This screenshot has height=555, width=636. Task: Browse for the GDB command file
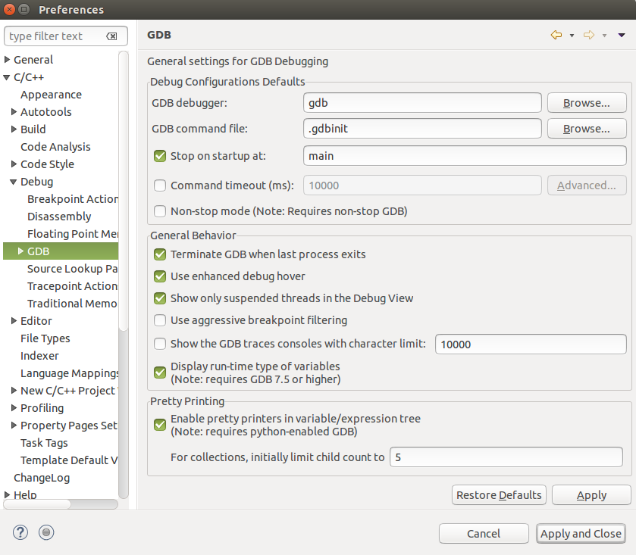587,129
